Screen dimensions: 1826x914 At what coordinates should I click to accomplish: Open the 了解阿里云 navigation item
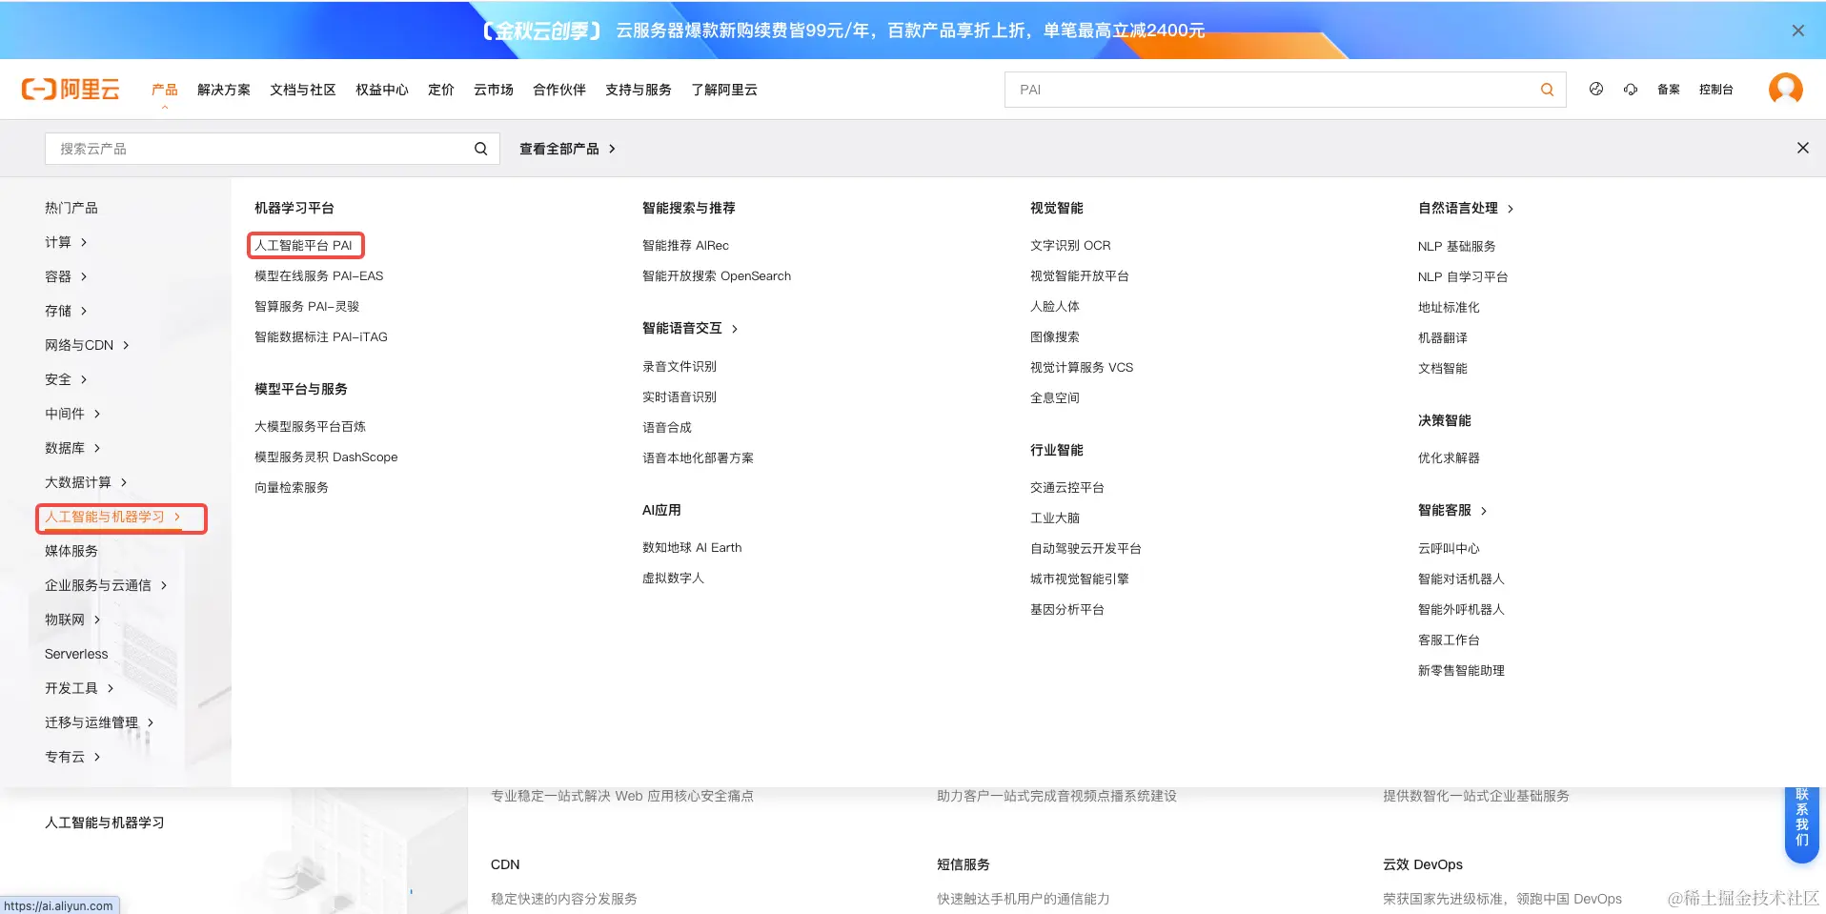tap(724, 90)
